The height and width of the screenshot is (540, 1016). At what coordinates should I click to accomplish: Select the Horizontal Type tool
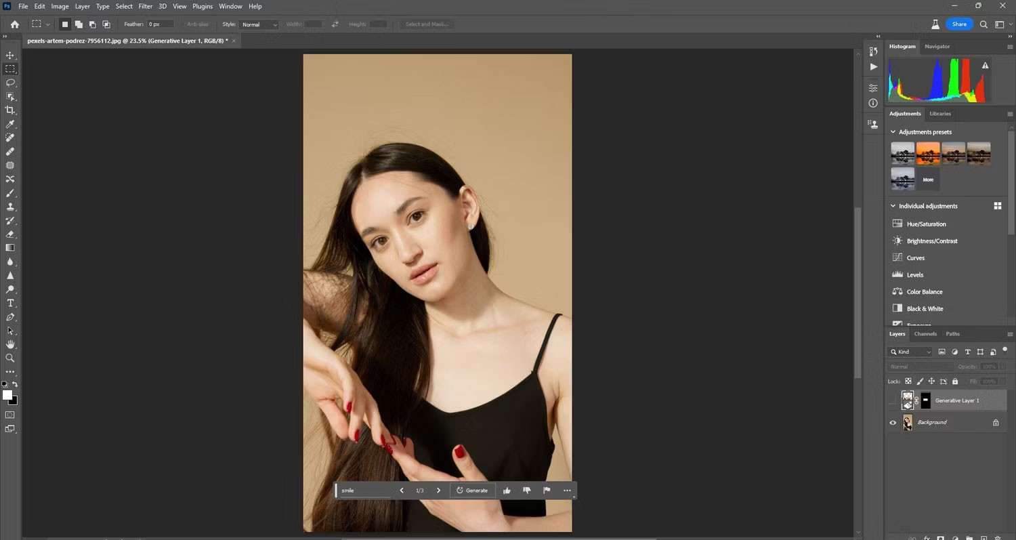tap(10, 303)
